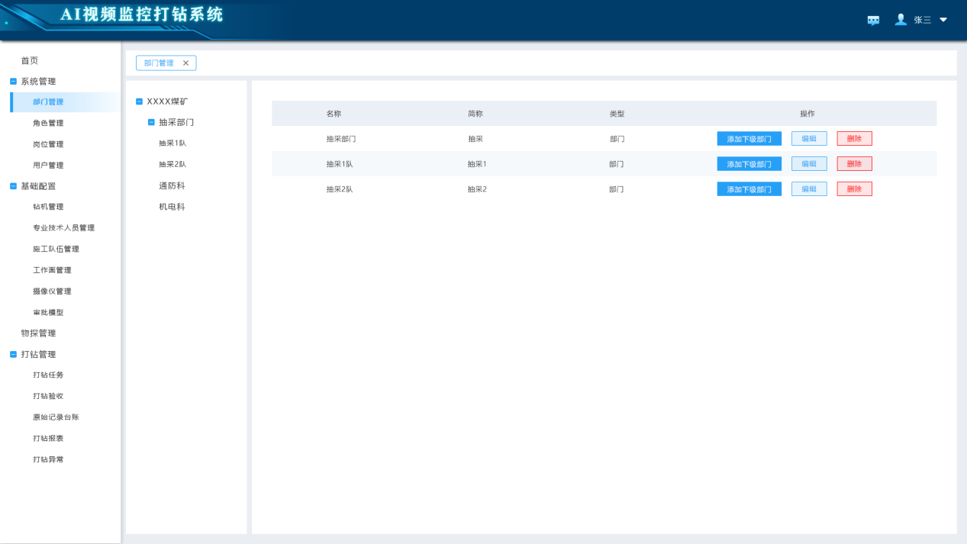Go to 钻机管理 menu item

[48, 207]
